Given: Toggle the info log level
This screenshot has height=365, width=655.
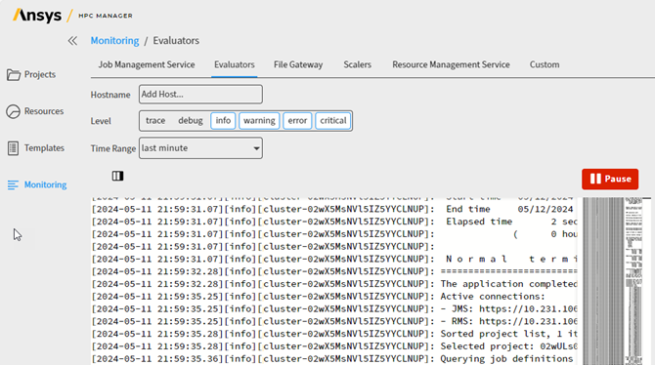Looking at the screenshot, I should [223, 121].
